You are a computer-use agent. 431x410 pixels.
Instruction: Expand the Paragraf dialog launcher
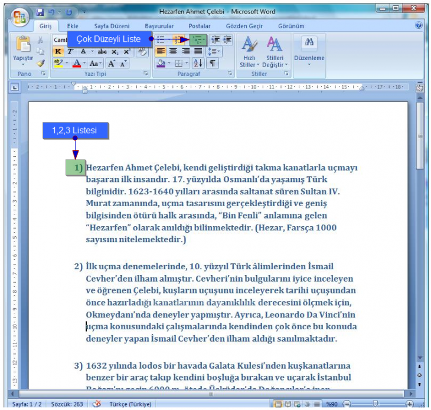click(230, 74)
